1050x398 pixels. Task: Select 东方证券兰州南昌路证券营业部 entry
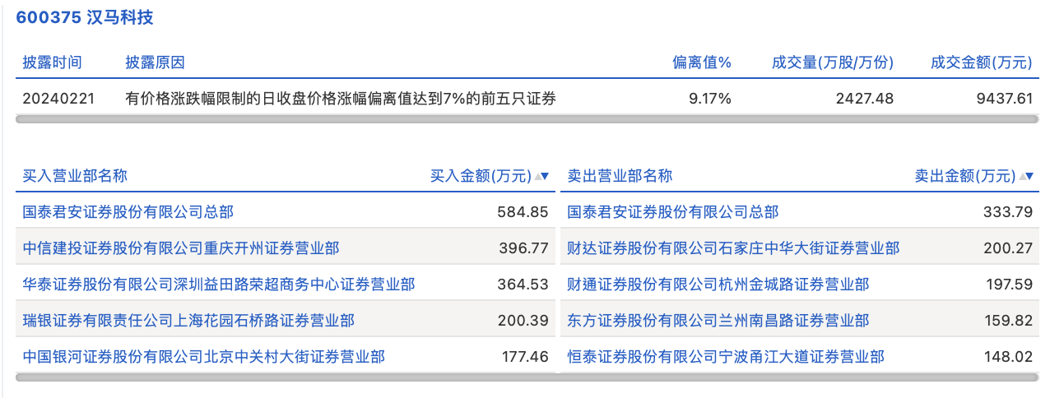tap(718, 321)
